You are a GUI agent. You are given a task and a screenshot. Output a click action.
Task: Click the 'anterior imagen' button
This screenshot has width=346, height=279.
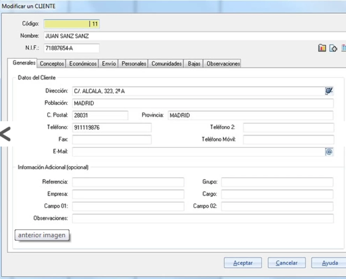click(42, 235)
